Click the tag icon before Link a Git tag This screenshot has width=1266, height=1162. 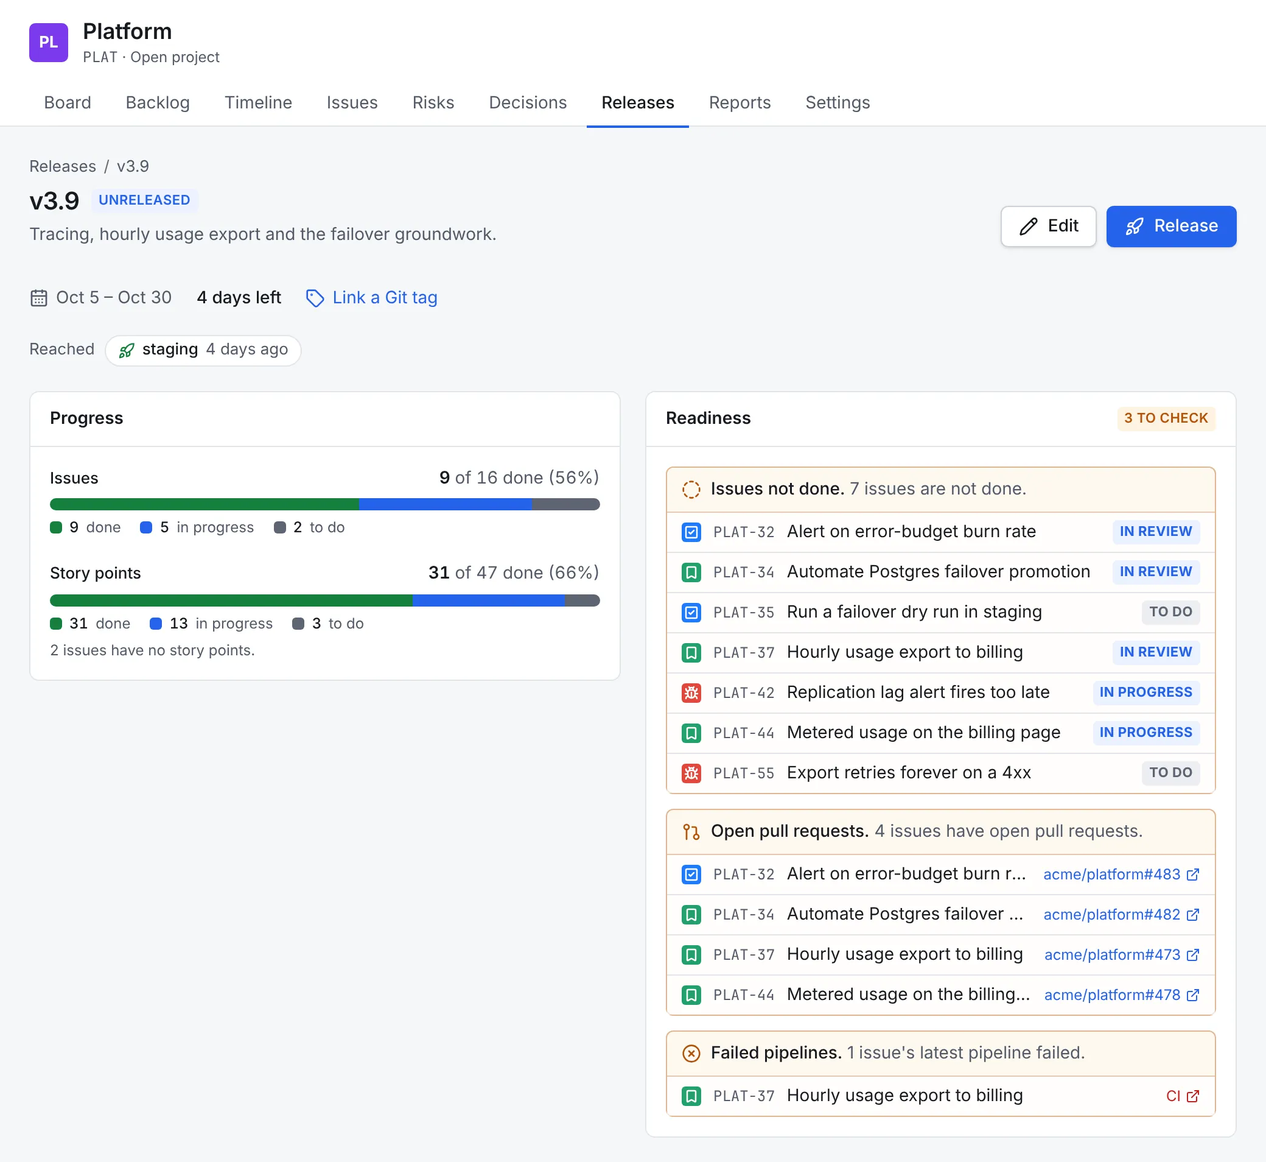[315, 298]
